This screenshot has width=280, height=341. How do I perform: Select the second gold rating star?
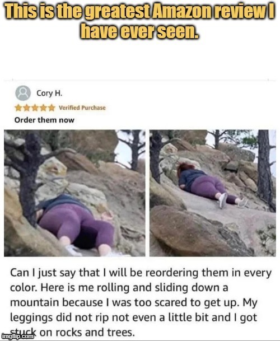click(26, 108)
